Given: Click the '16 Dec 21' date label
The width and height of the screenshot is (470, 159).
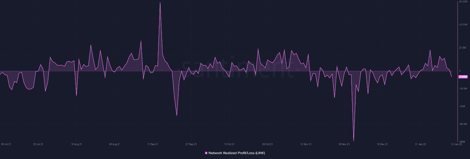Looking at the screenshot, I should click(382, 144).
